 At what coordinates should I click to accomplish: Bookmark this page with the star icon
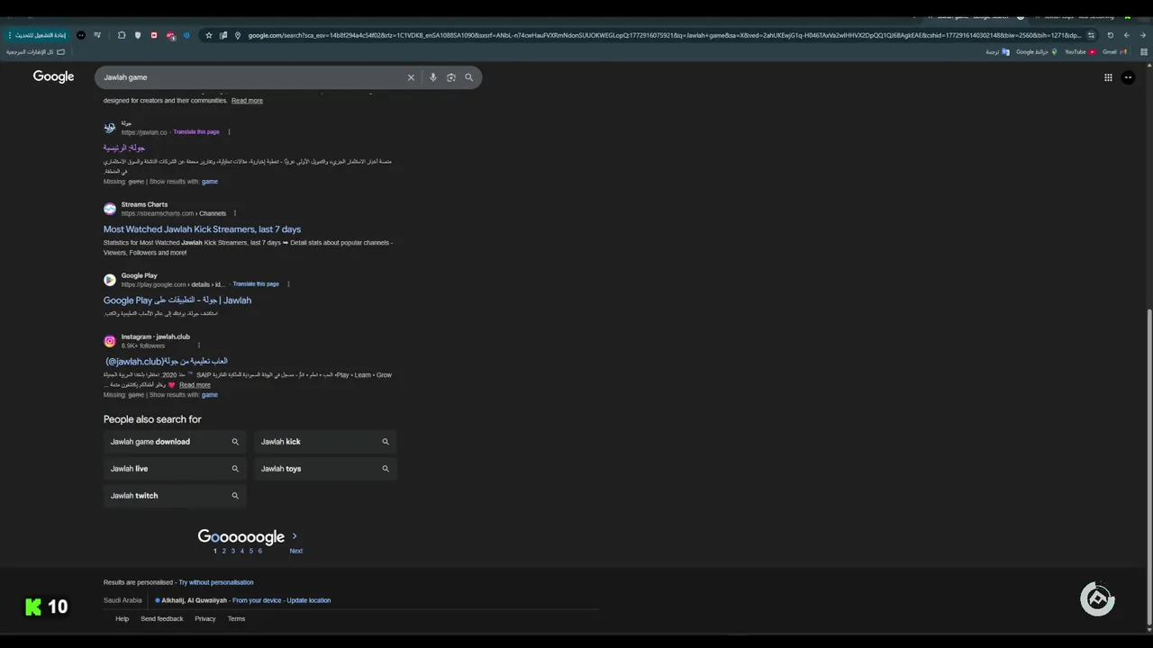[209, 35]
